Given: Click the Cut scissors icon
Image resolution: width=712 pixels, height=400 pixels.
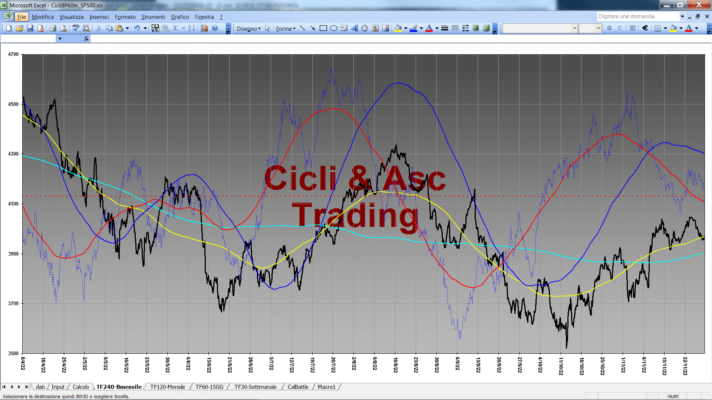Looking at the screenshot, I should coord(99,28).
